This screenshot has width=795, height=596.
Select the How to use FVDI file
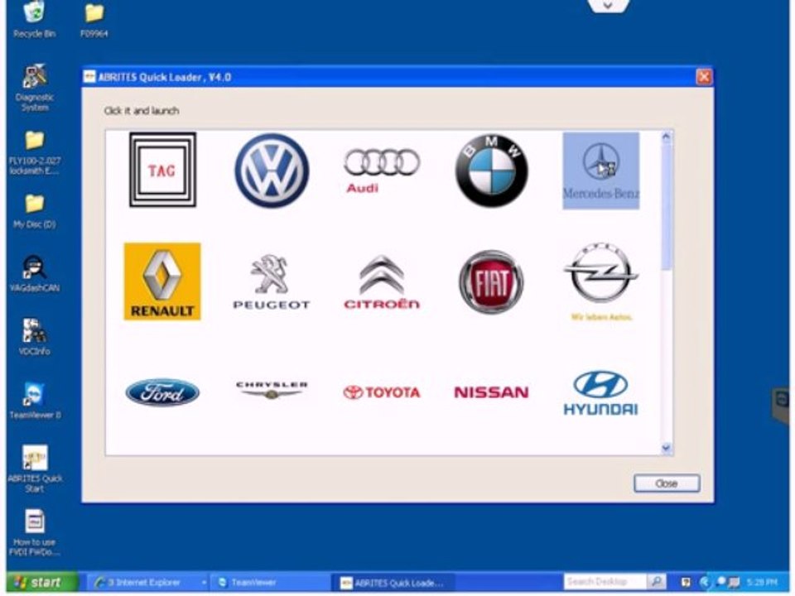pyautogui.click(x=35, y=532)
